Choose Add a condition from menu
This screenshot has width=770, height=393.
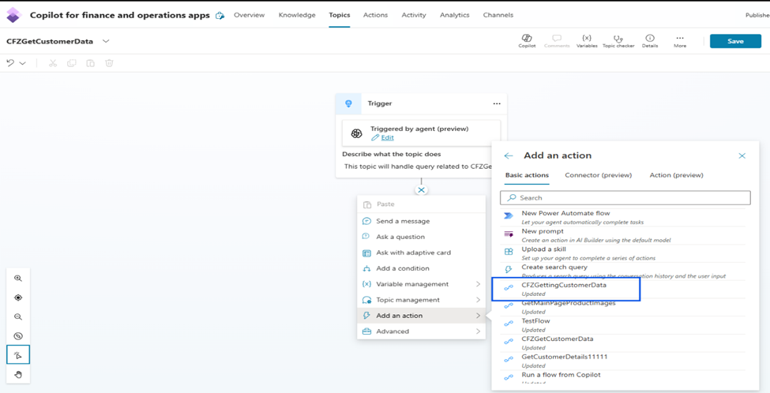[422, 268]
